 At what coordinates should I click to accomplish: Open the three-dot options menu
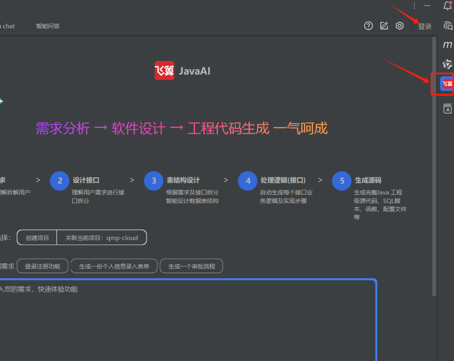tap(414, 5)
